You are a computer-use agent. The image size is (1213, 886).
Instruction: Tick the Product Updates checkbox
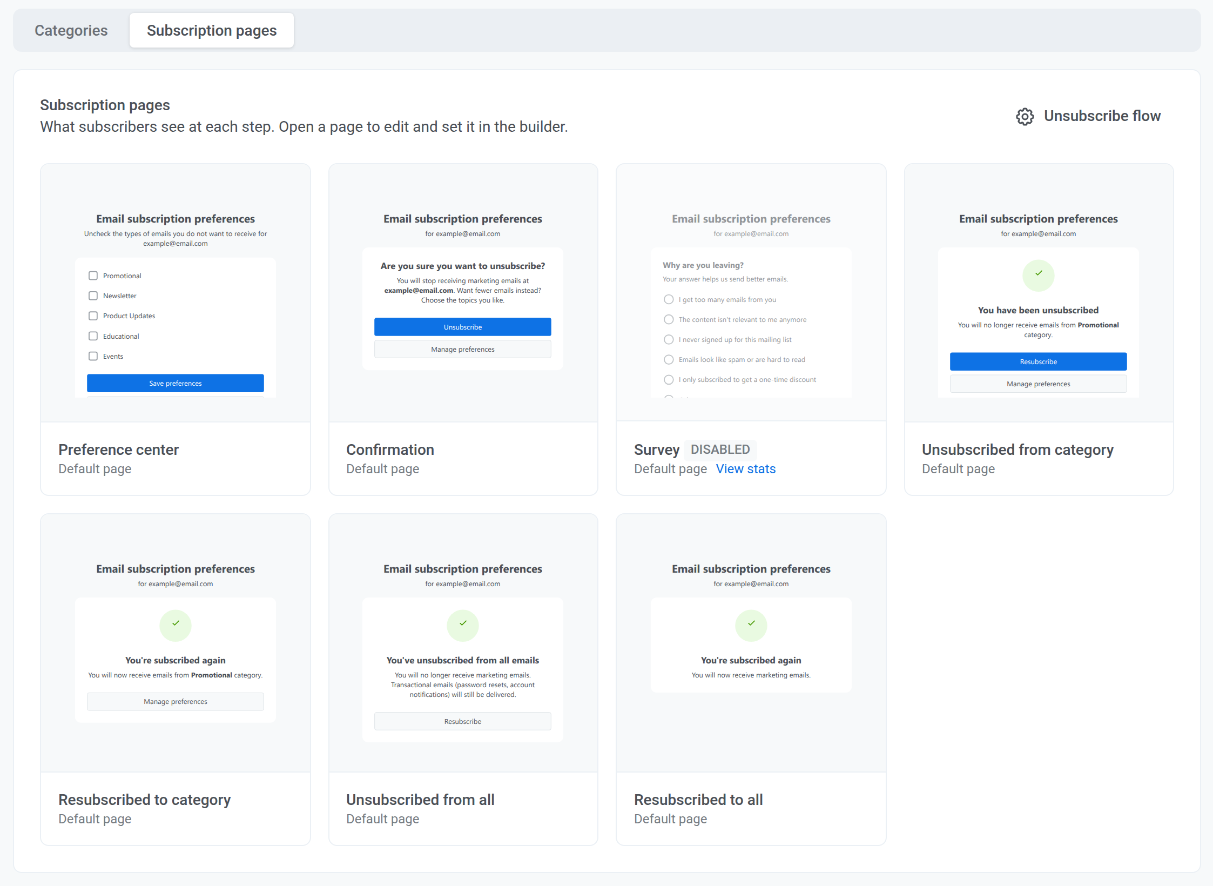tap(93, 316)
